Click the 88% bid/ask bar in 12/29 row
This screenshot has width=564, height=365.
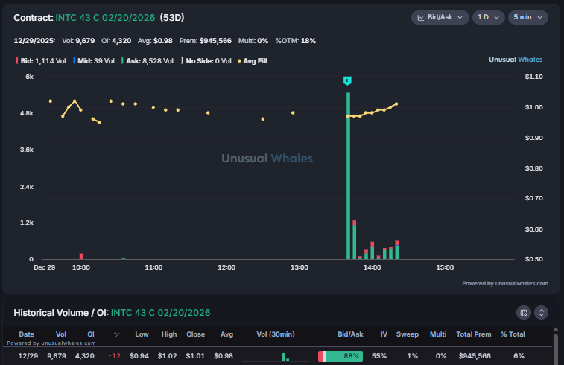pyautogui.click(x=340, y=356)
